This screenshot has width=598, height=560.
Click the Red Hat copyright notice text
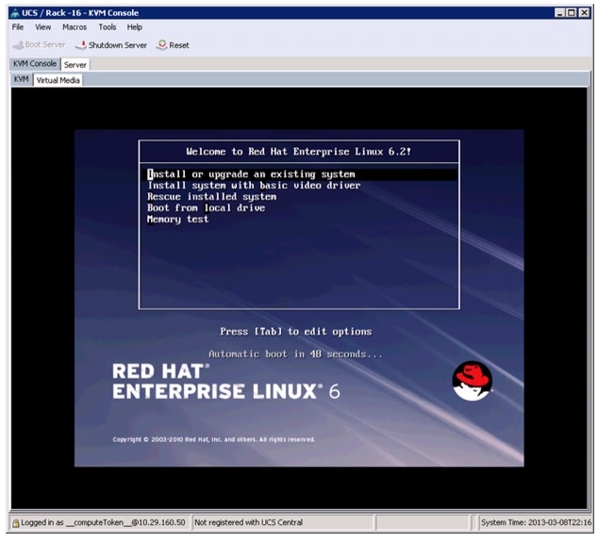213,439
